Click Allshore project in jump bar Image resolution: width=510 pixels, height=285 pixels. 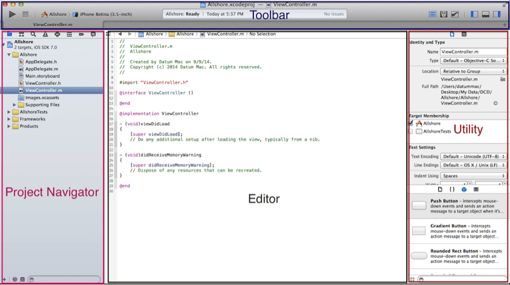pos(151,34)
